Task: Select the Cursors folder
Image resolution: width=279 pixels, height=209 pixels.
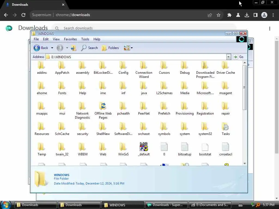Action: 164,68
